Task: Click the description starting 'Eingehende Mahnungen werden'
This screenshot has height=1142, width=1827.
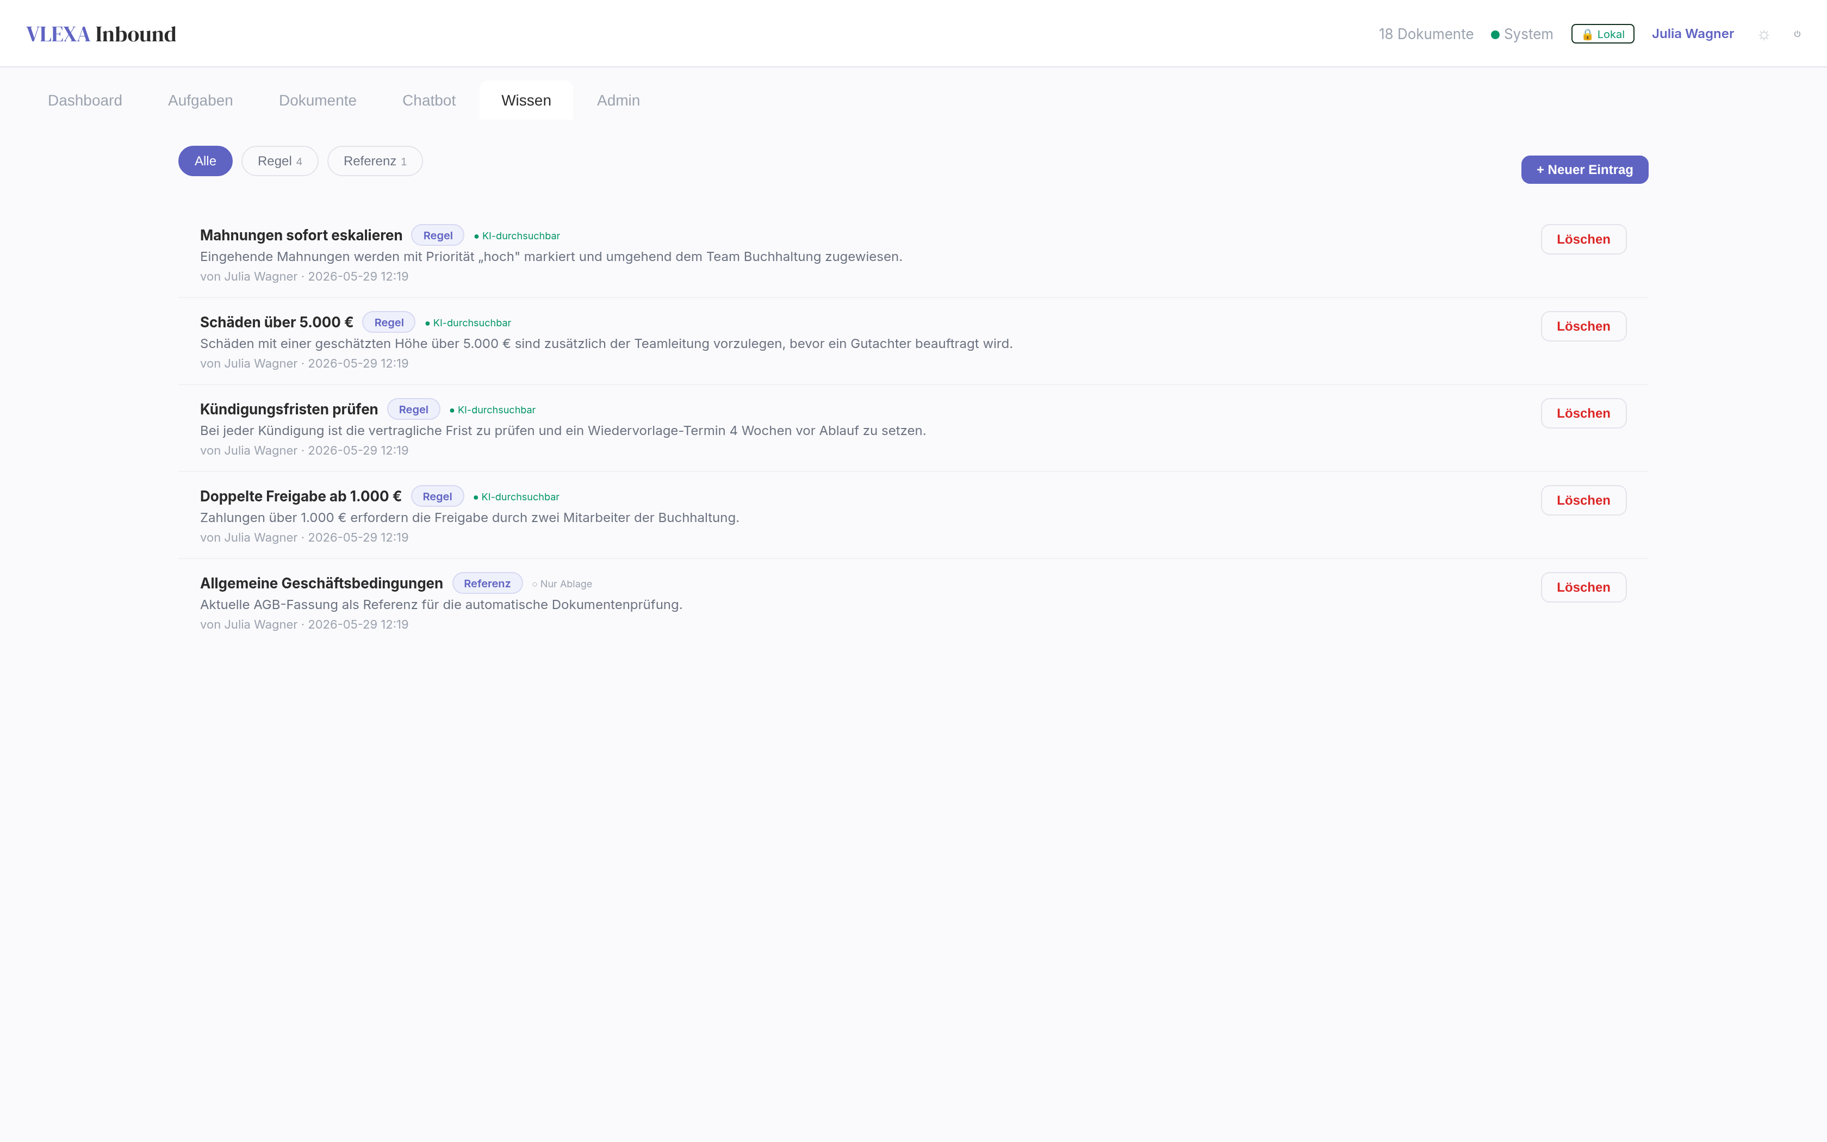Action: tap(551, 257)
